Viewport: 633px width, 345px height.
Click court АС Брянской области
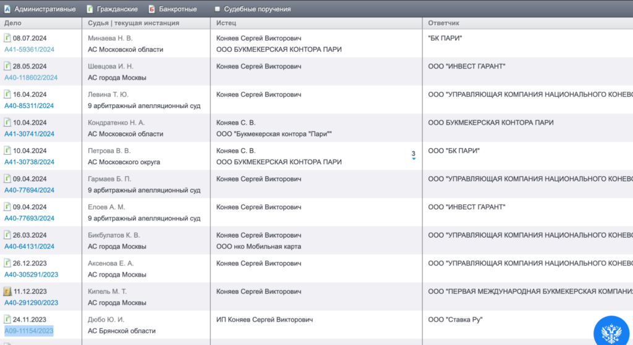[x=122, y=331]
